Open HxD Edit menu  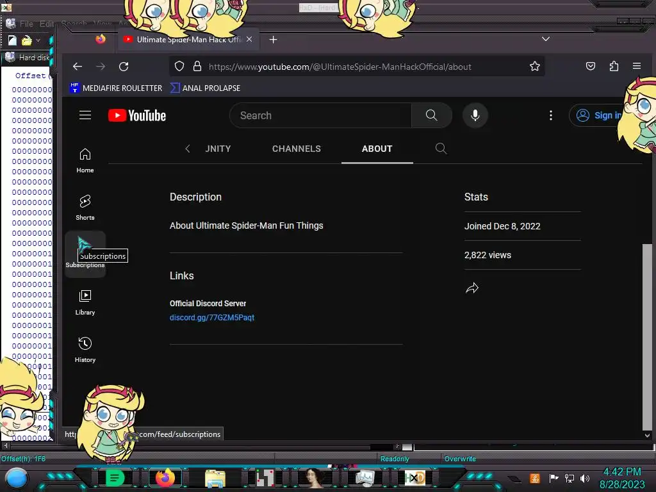46,24
